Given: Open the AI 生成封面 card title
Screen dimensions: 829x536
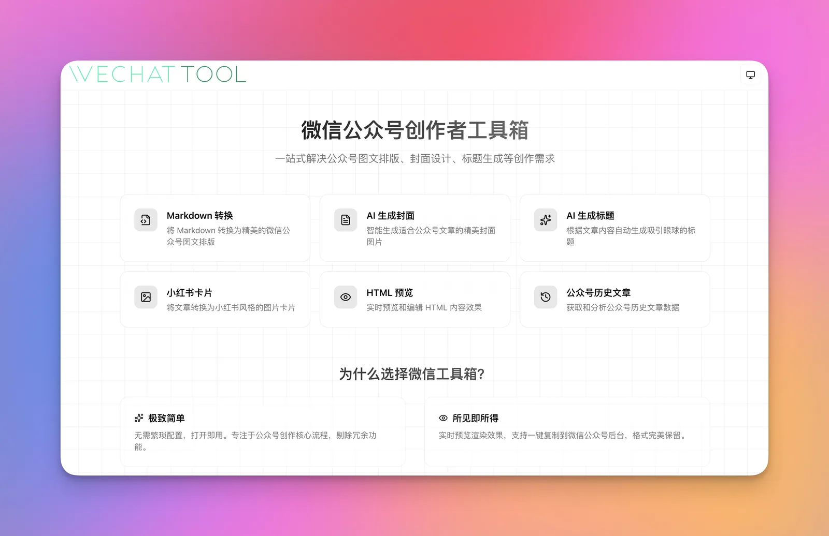Looking at the screenshot, I should [x=390, y=216].
